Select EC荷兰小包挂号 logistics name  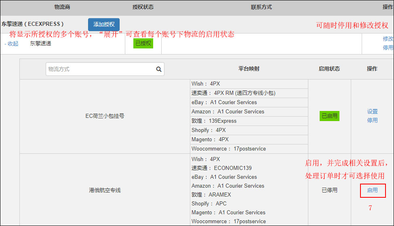pos(105,116)
